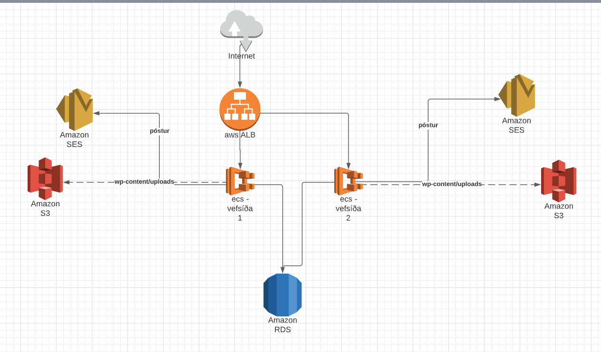The height and width of the screenshot is (352, 601).
Task: Click the aws ALB load balancer icon
Action: tap(240, 109)
